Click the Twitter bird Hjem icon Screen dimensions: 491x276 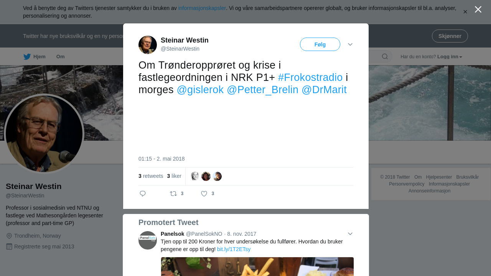pyautogui.click(x=27, y=57)
